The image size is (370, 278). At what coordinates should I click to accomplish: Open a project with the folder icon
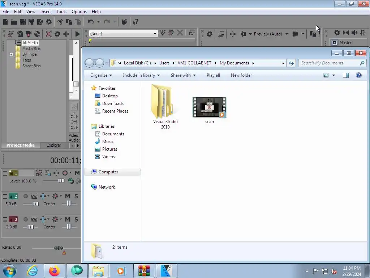pyautogui.click(x=14, y=22)
